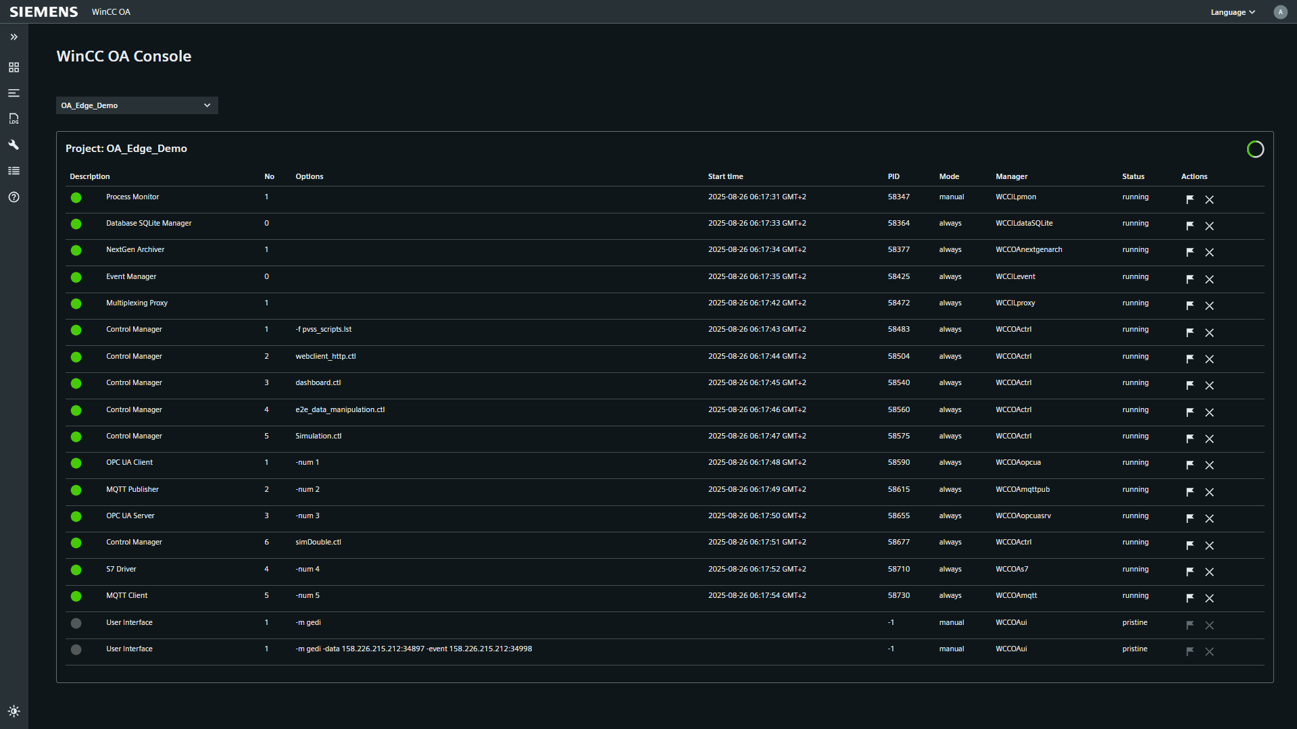This screenshot has height=729, width=1297.
Task: Open the dashboard grid icon in sidebar
Action: tap(14, 68)
